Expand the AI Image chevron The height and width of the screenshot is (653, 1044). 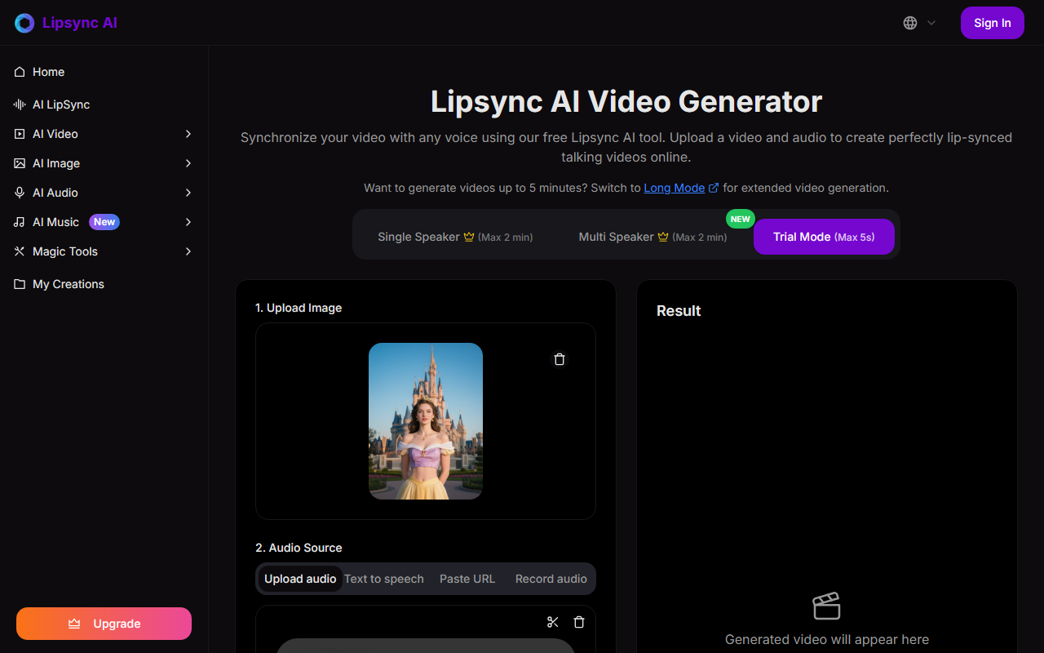click(x=188, y=163)
